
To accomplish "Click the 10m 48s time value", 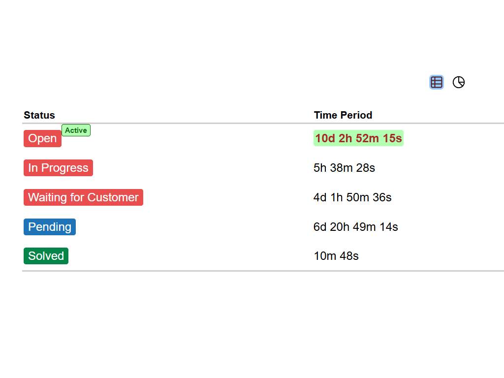I will point(336,256).
